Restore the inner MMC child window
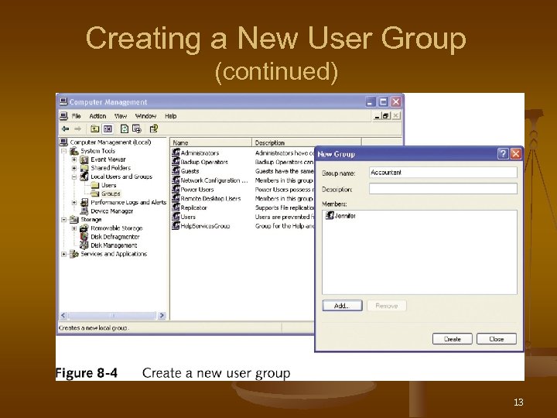Viewport: 557px width, 418px height. tap(387, 116)
